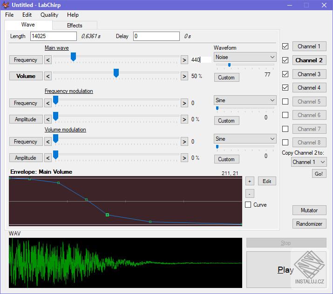The width and height of the screenshot is (333, 294).
Task: Switch to the Effects tab
Action: pyautogui.click(x=75, y=26)
